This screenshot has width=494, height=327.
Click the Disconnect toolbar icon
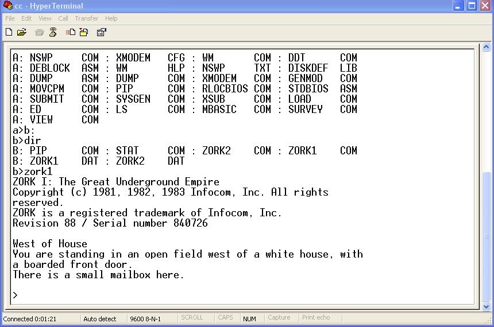coord(53,32)
